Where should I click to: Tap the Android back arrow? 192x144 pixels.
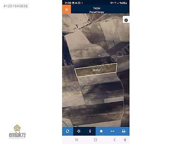[x=115, y=140]
